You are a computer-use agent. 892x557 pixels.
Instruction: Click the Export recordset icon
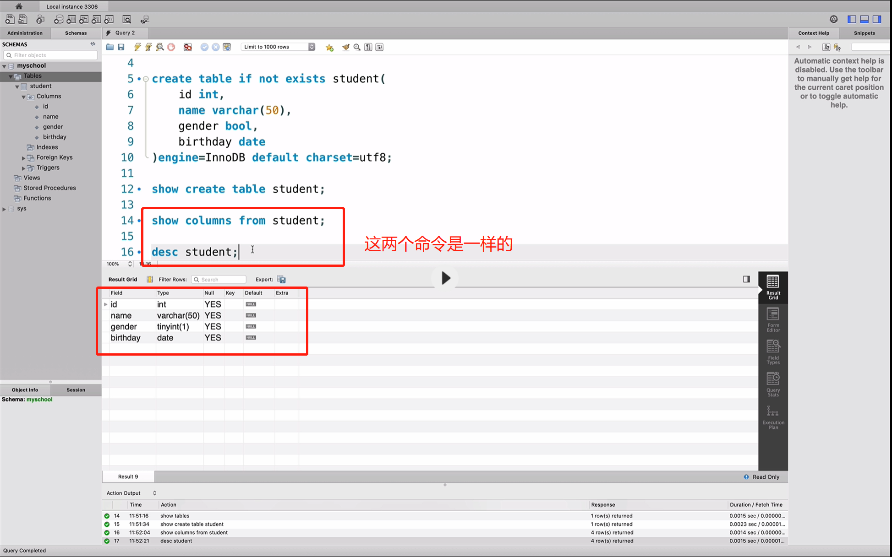[x=281, y=279]
